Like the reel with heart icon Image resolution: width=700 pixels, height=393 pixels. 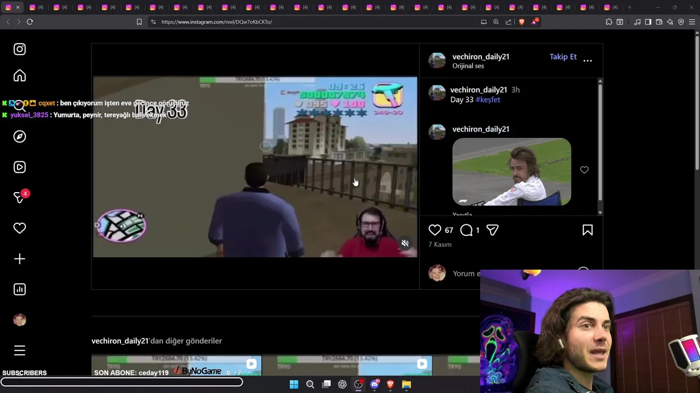[435, 230]
